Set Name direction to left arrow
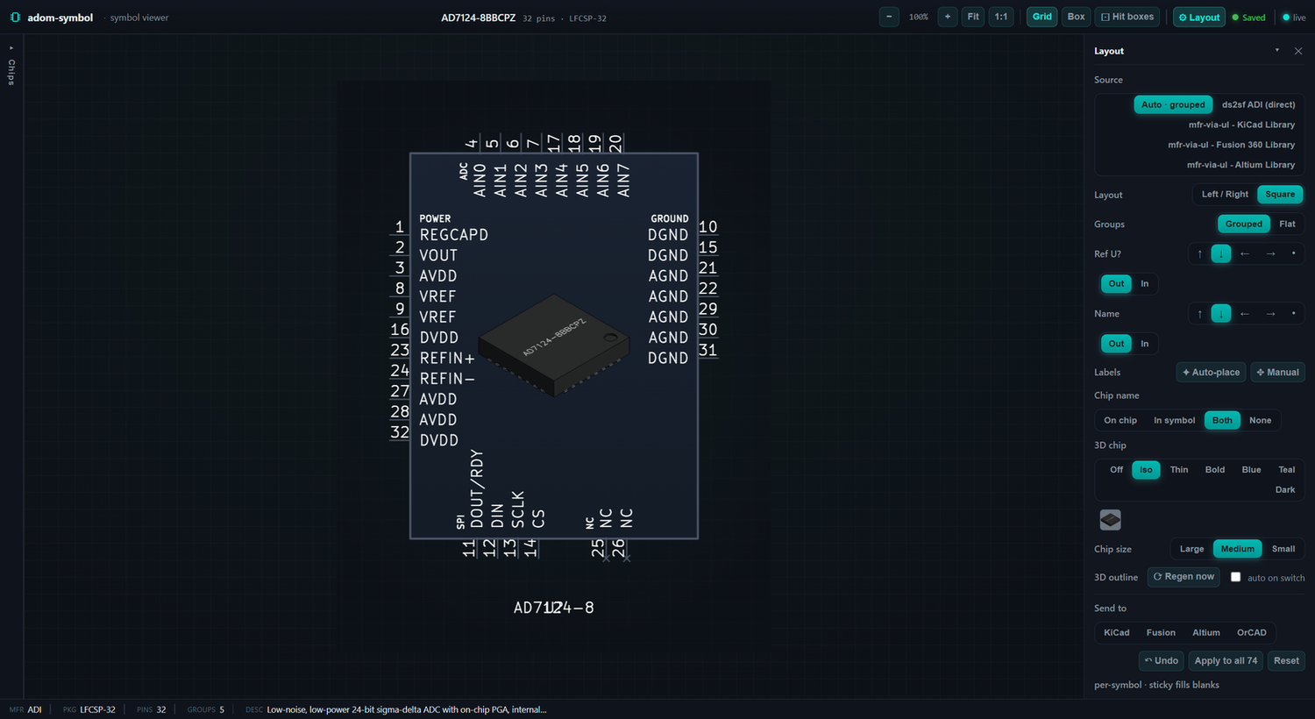The image size is (1315, 719). tap(1245, 314)
